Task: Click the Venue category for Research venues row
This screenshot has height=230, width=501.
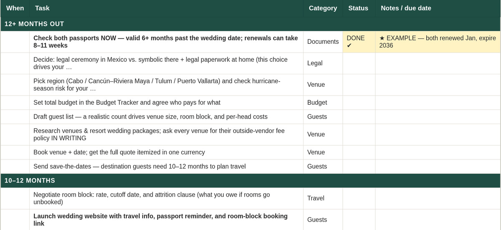Action: tap(323, 134)
